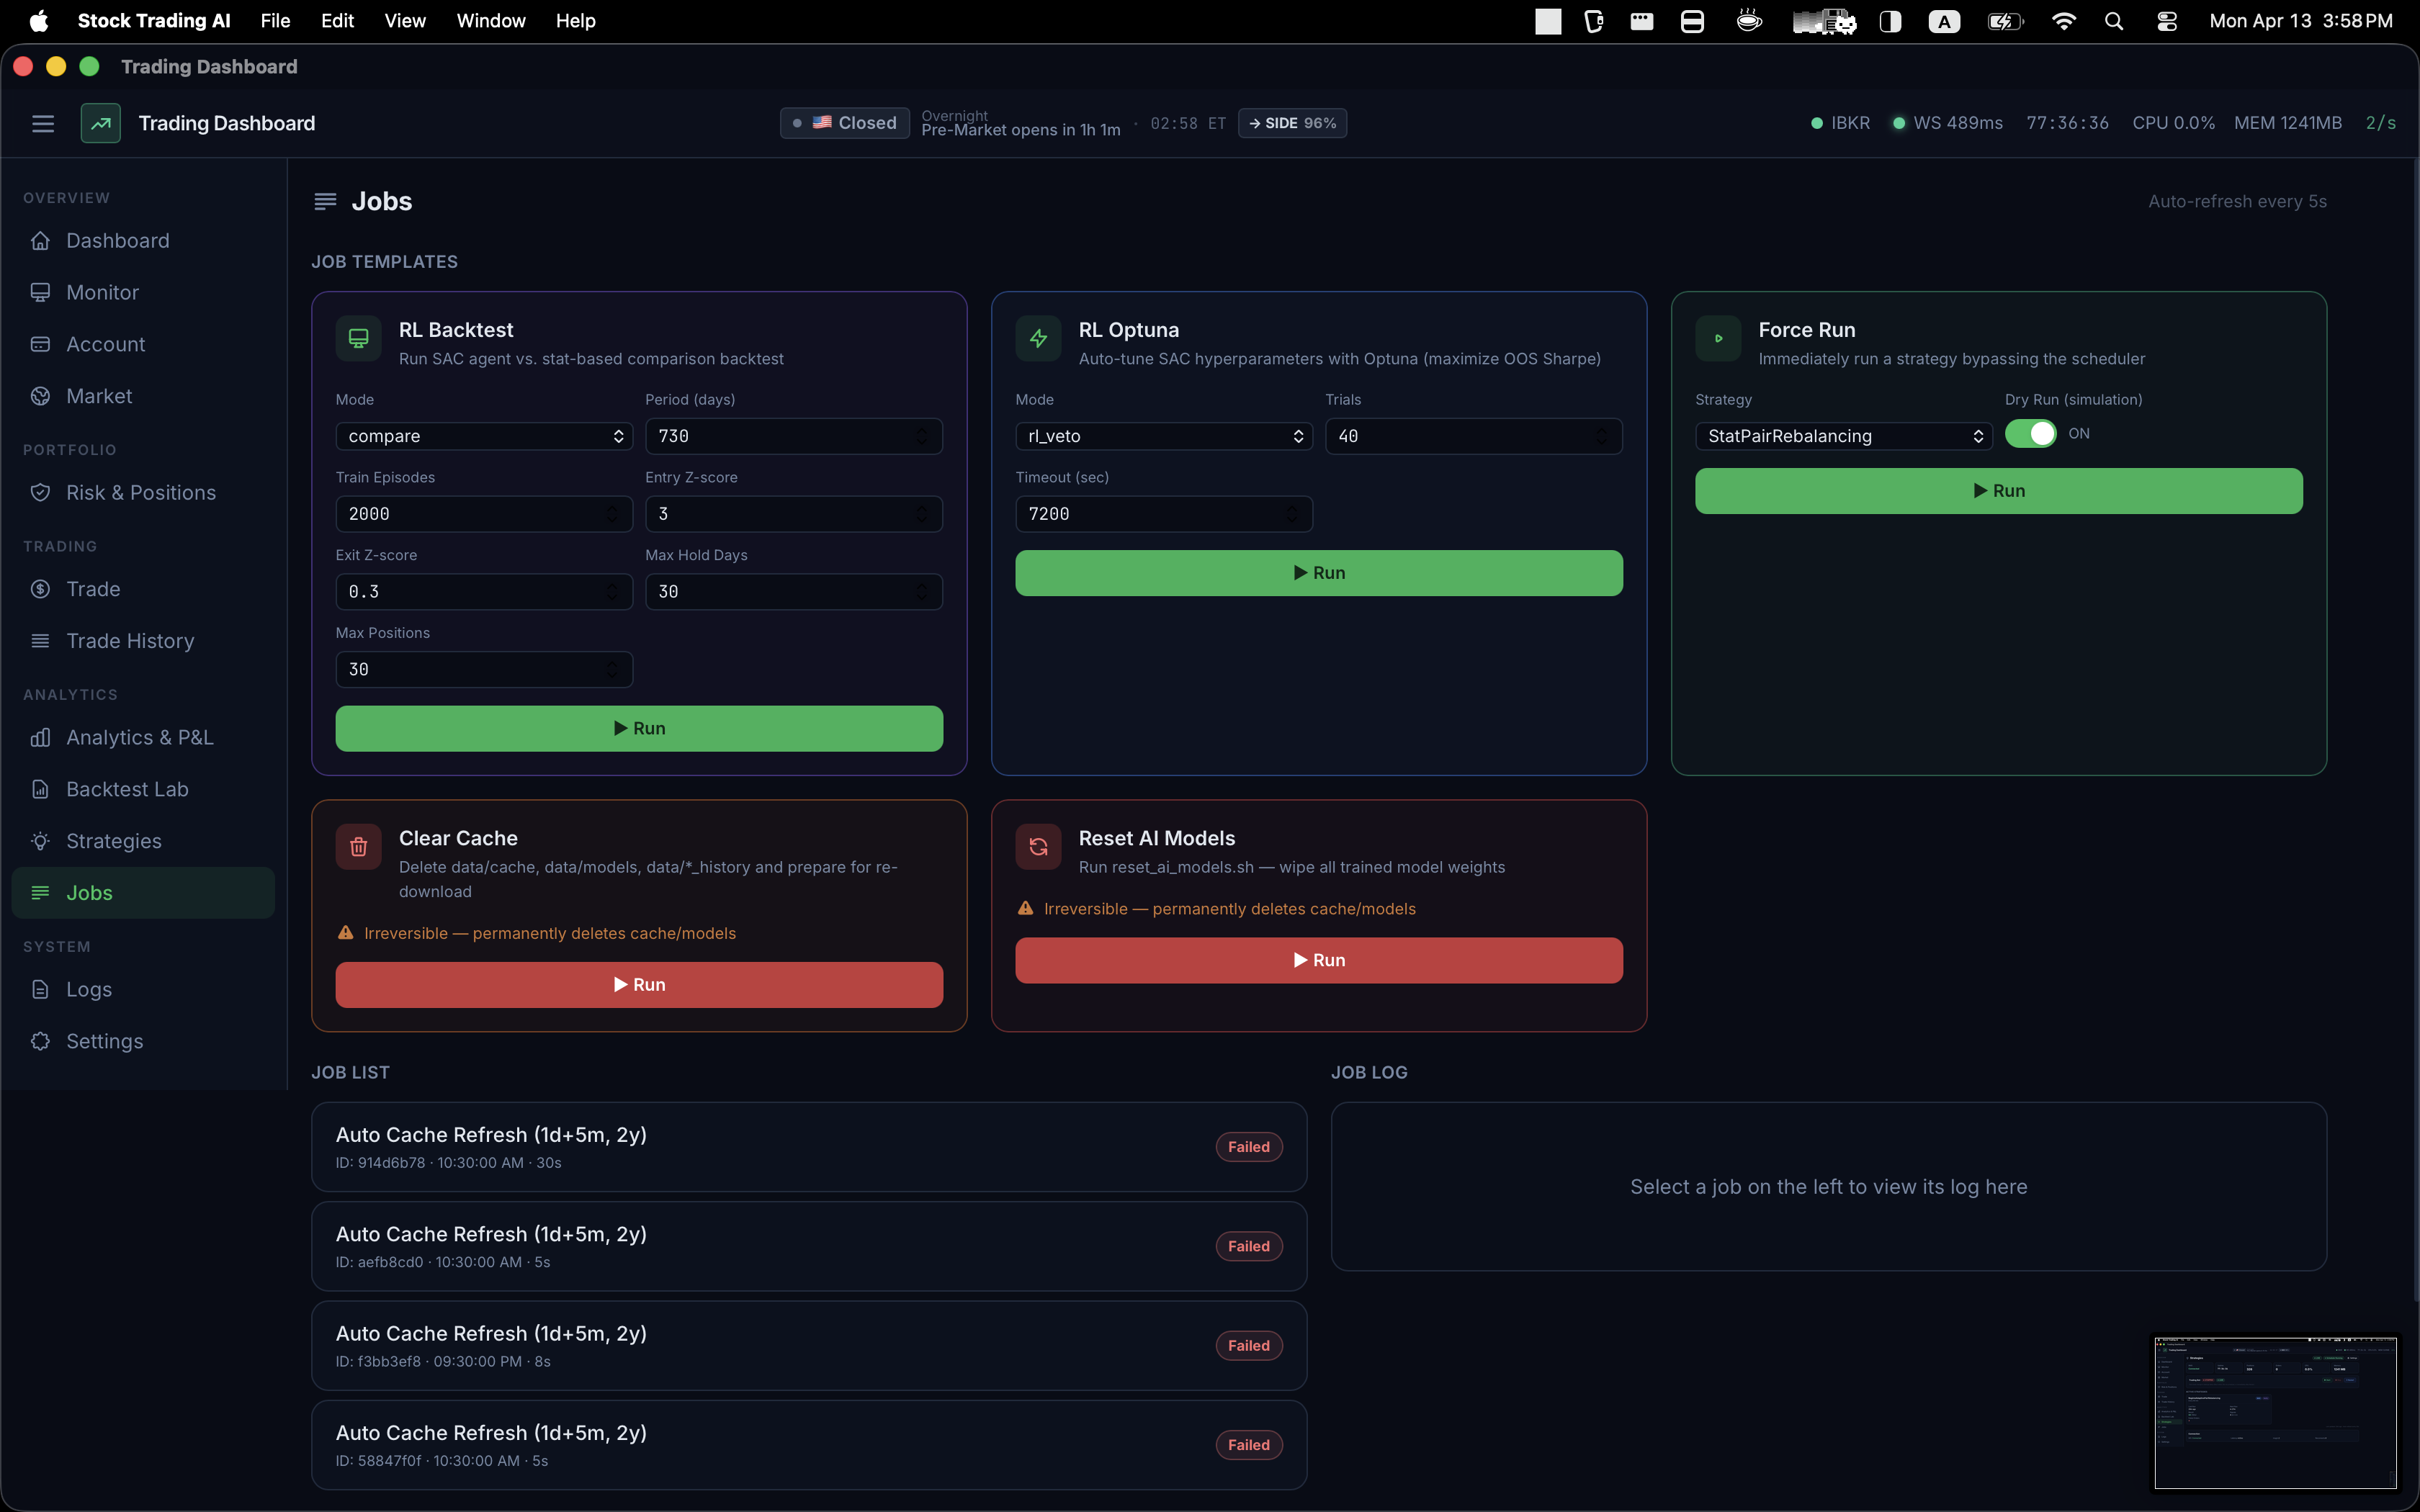This screenshot has width=2420, height=1512.
Task: Open the Strategy dropdown showing StatPairRebalancing
Action: 1843,436
